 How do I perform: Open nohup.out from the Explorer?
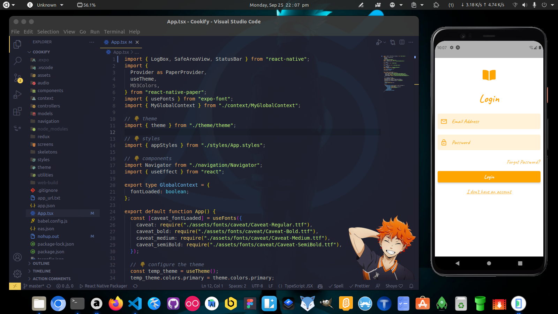48,237
